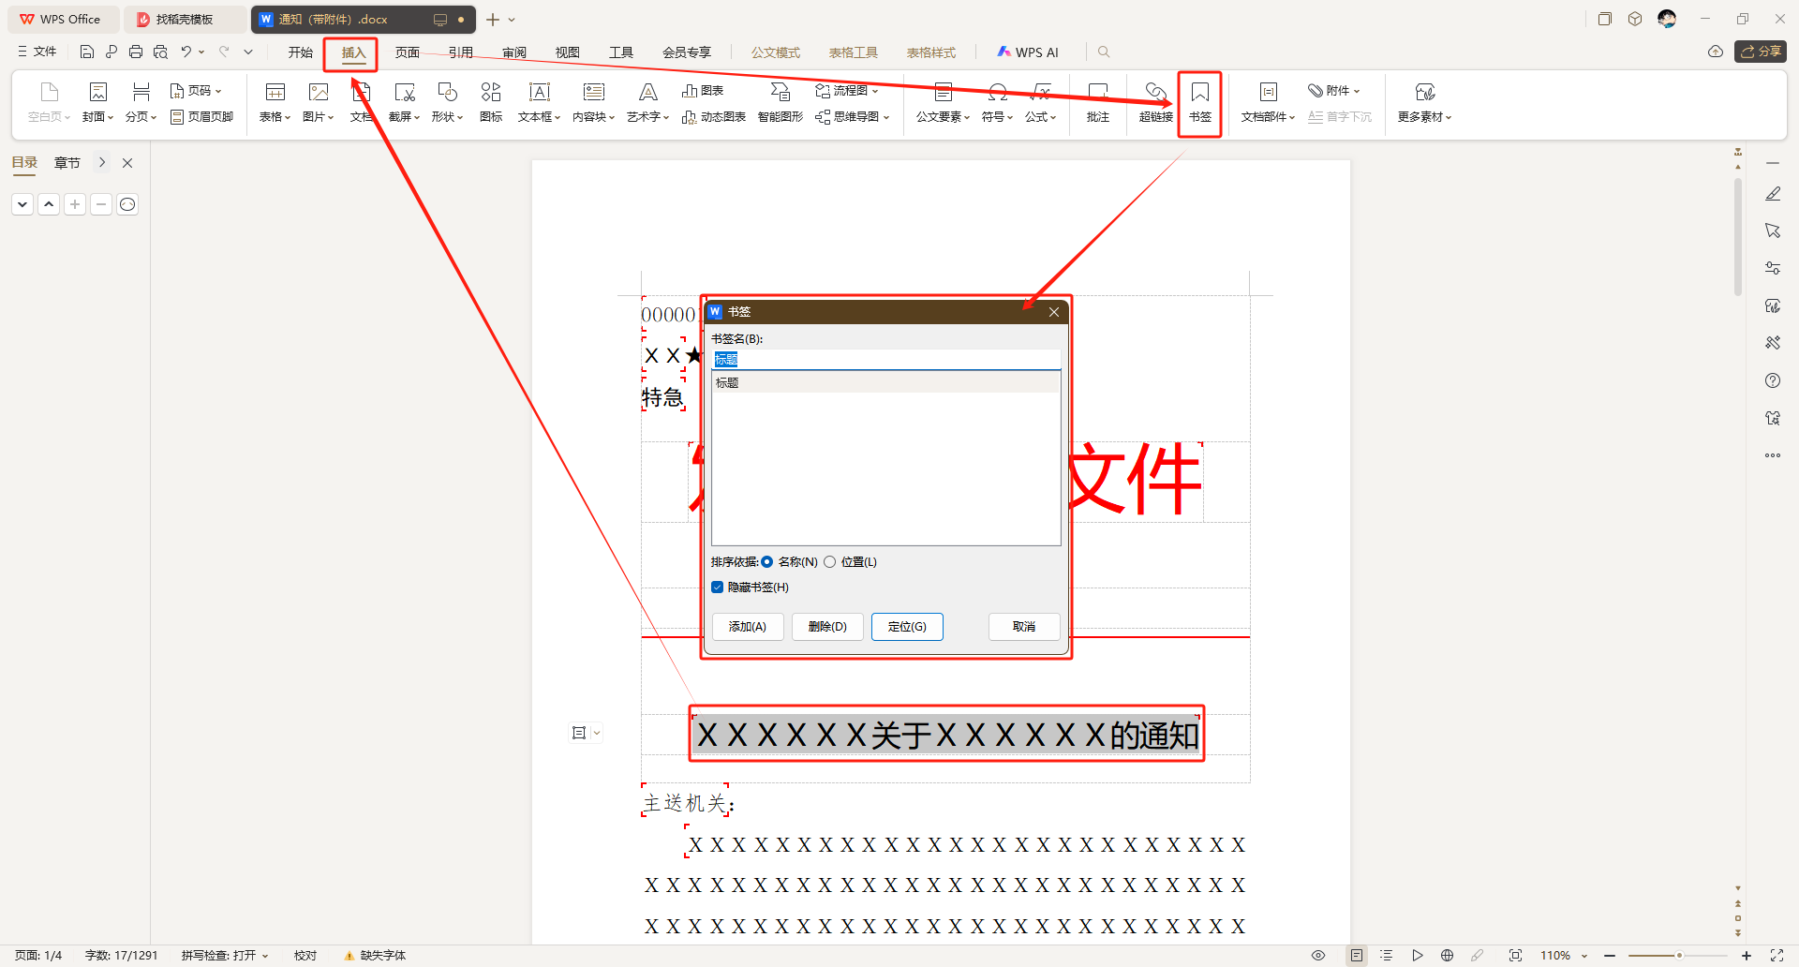The height and width of the screenshot is (967, 1799).
Task: Adjust the zoom slider in status bar
Action: 1679,956
